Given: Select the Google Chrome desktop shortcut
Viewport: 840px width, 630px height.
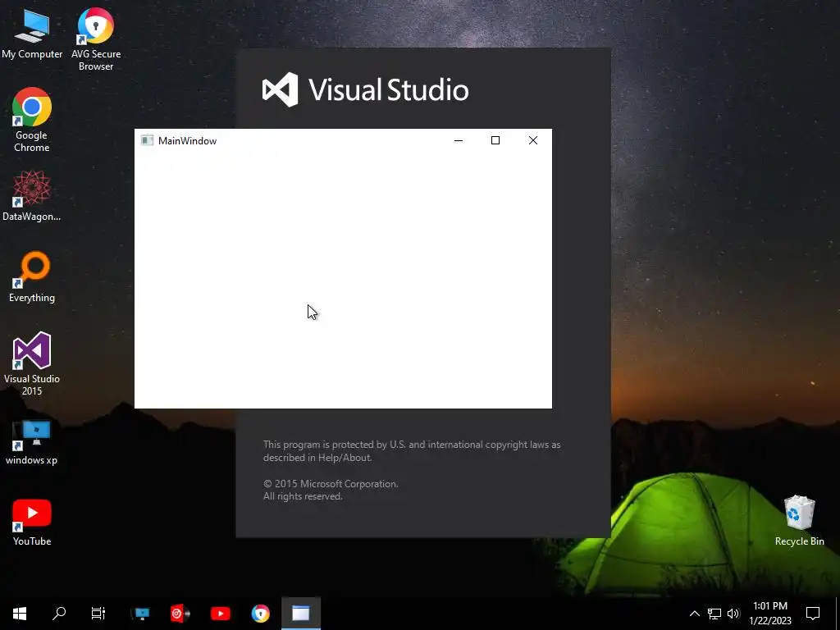Looking at the screenshot, I should 32,120.
